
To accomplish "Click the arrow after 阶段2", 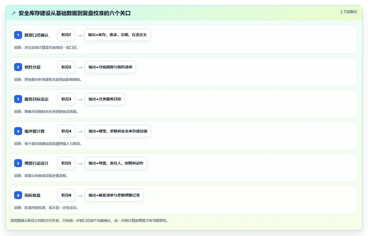I will click(x=80, y=67).
